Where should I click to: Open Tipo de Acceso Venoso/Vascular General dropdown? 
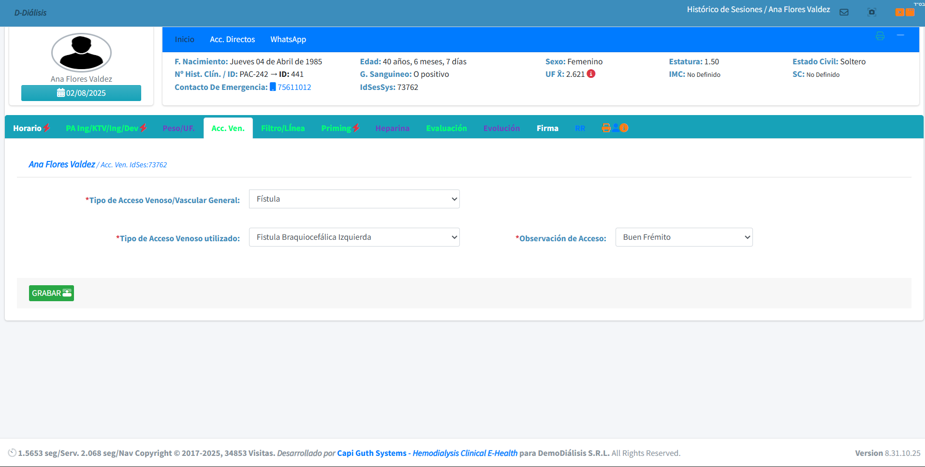(354, 199)
